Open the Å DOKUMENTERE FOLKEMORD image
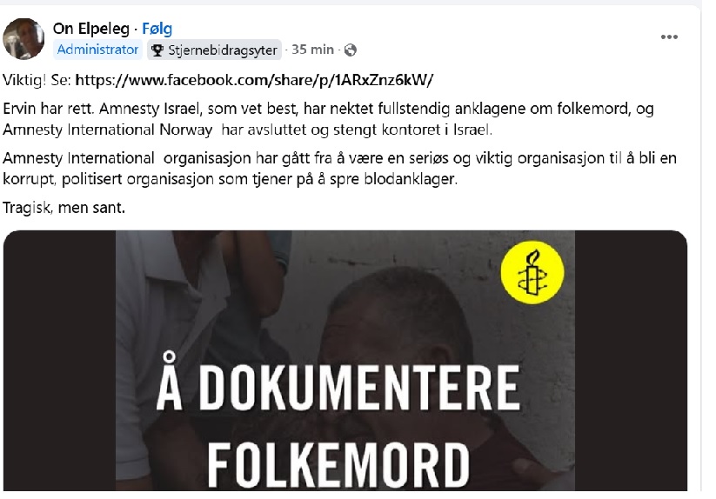Image resolution: width=716 pixels, height=499 pixels. 345,361
